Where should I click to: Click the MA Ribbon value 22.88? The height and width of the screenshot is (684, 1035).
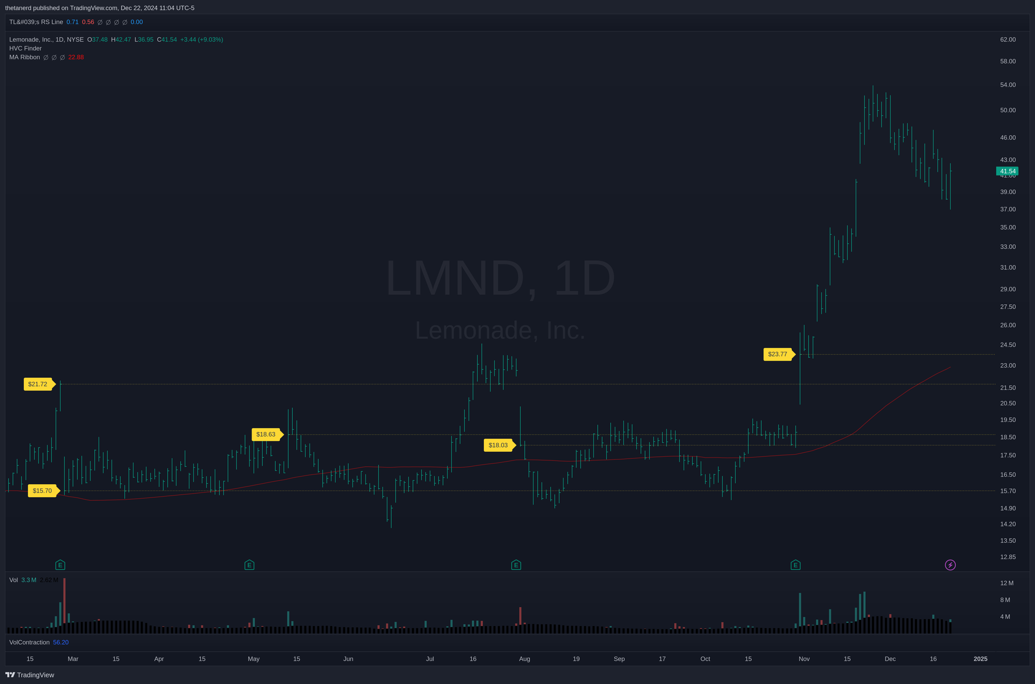point(76,57)
